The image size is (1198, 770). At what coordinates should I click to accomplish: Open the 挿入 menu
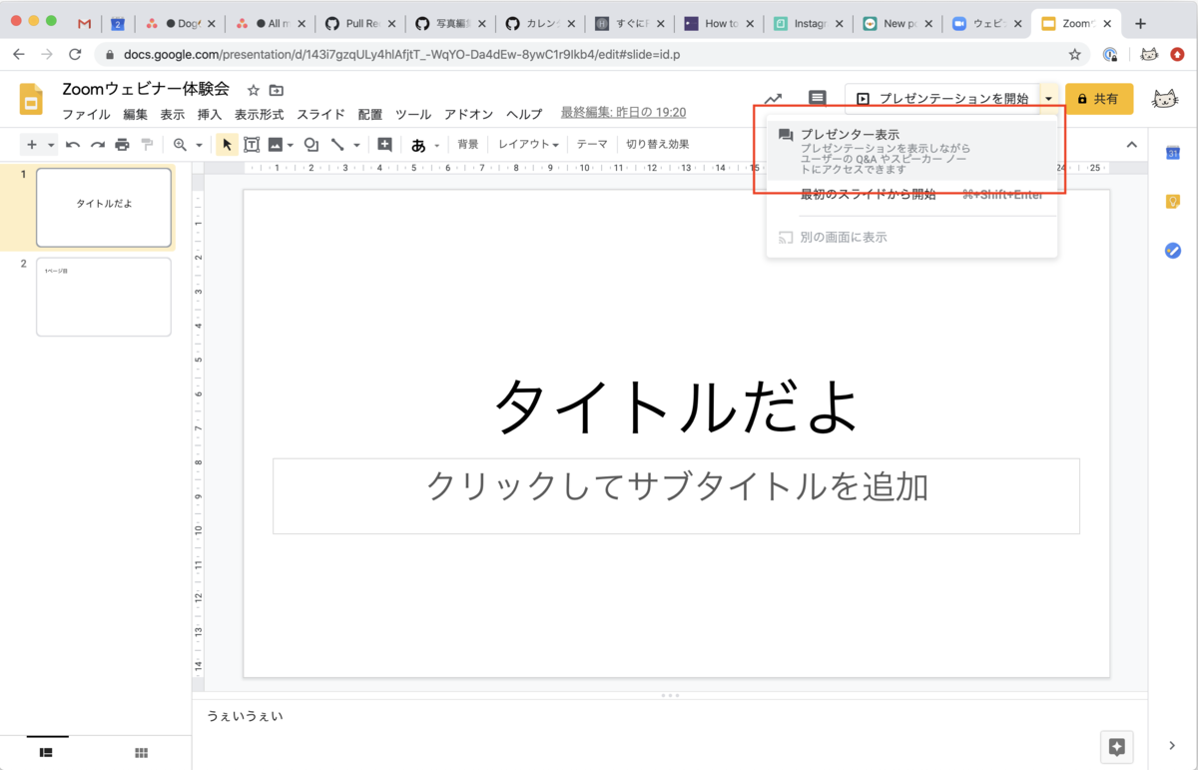210,114
